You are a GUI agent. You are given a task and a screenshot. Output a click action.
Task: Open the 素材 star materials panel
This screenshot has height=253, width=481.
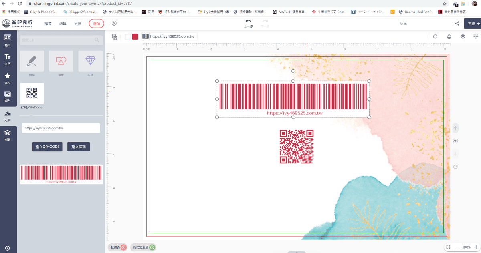[x=8, y=78]
